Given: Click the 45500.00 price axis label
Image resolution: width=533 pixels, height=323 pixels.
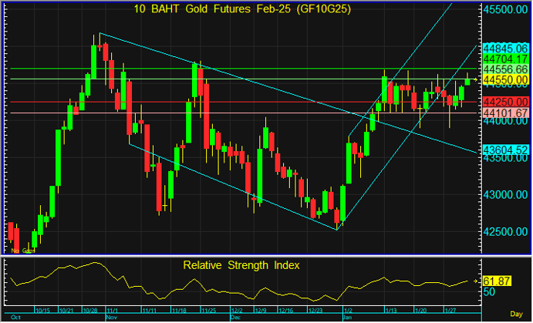Looking at the screenshot, I should click(505, 9).
